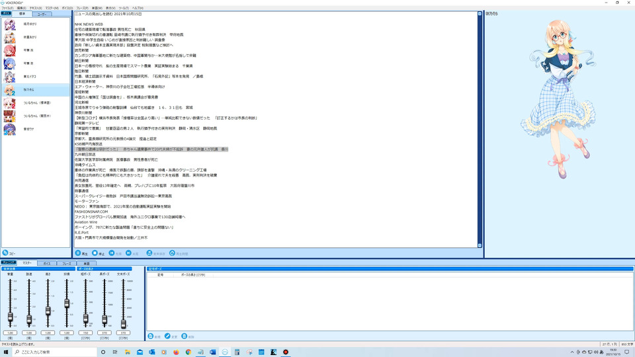Switch to the フレーズ tuning tab
Viewport: 635px width, 357px height.
66,264
